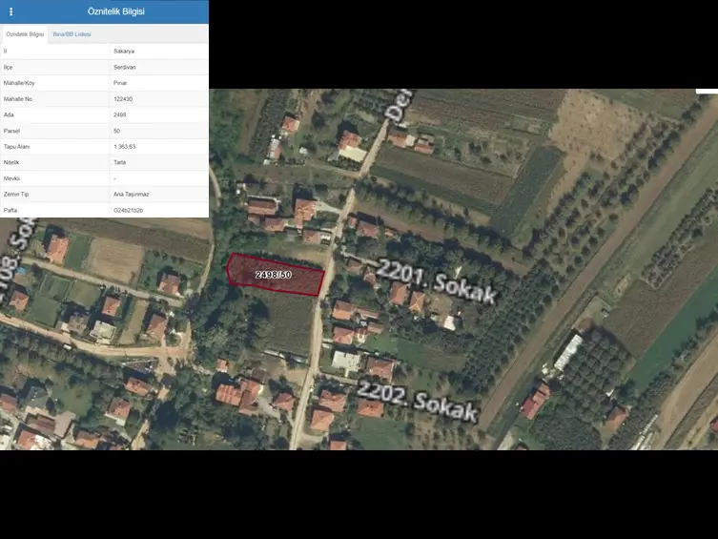Select the Zemin Tip value 'Ana Taşınmaz'

pyautogui.click(x=132, y=195)
